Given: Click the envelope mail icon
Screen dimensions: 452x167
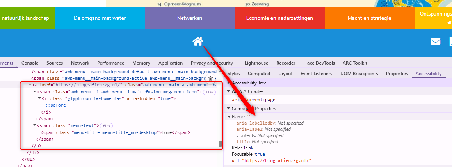Looking at the screenshot, I should 435,41.
